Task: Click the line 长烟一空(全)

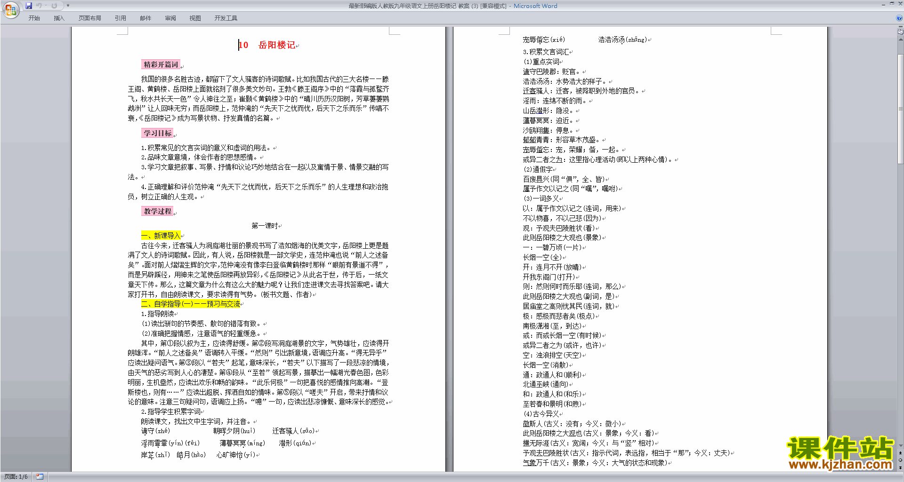Action: (x=542, y=257)
